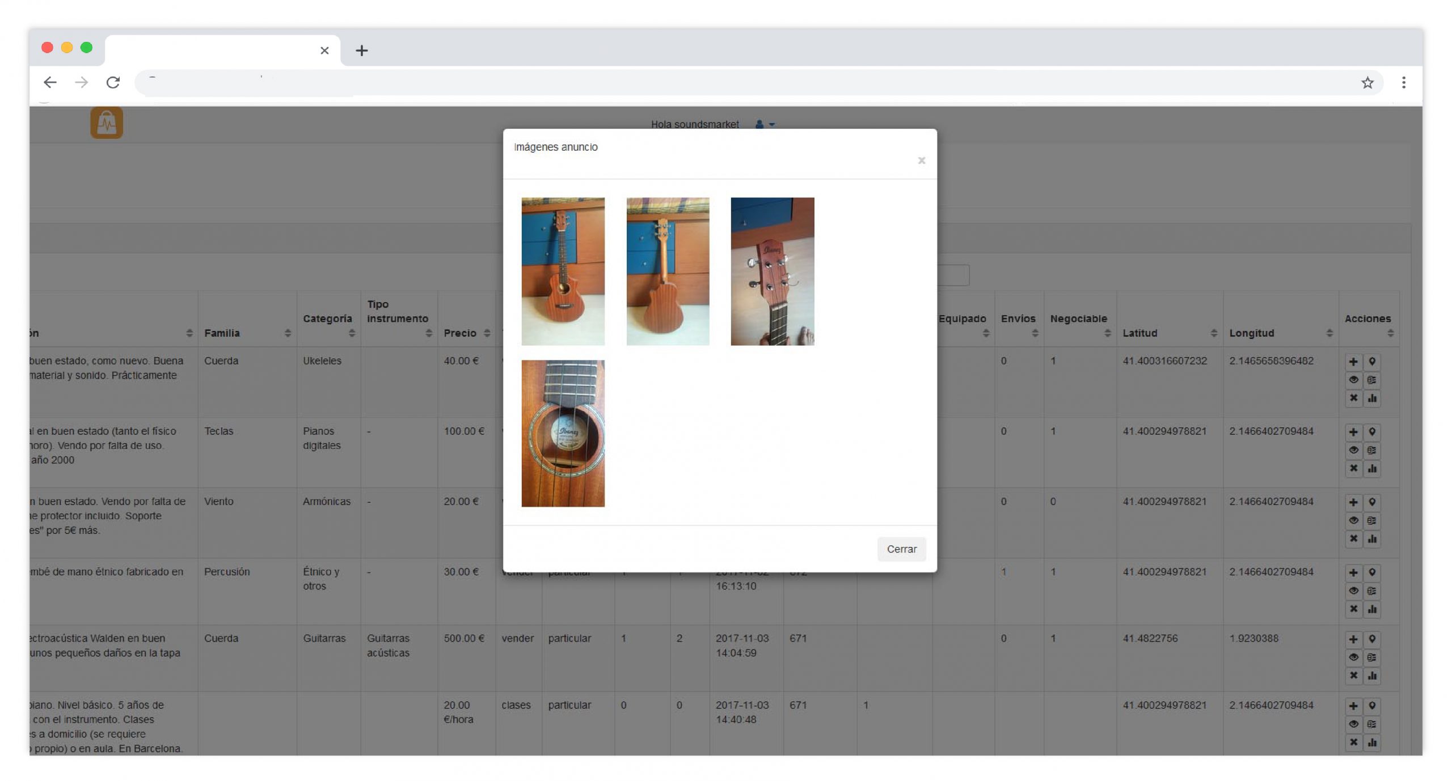
Task: Toggle the eye icon in Armónicas row
Action: click(x=1353, y=520)
